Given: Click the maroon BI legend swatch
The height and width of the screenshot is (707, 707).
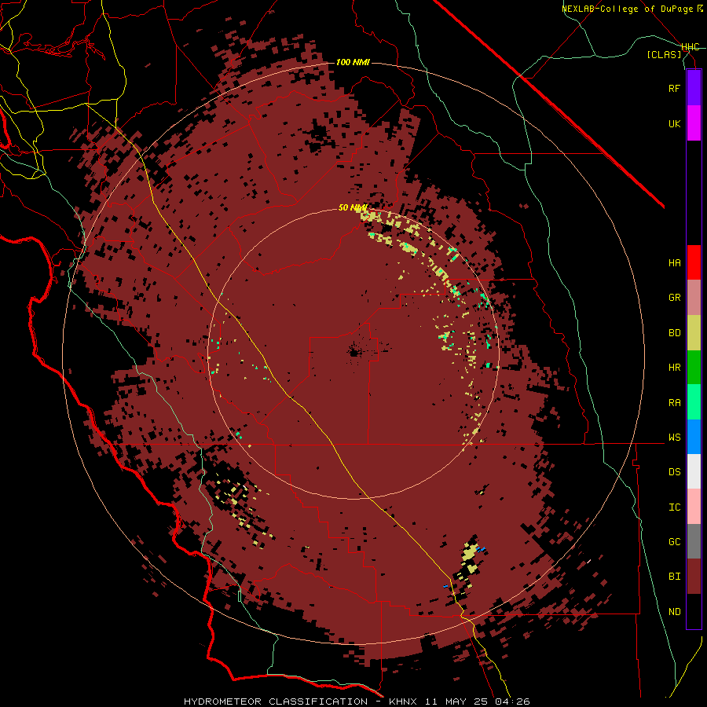Looking at the screenshot, I should tap(694, 577).
